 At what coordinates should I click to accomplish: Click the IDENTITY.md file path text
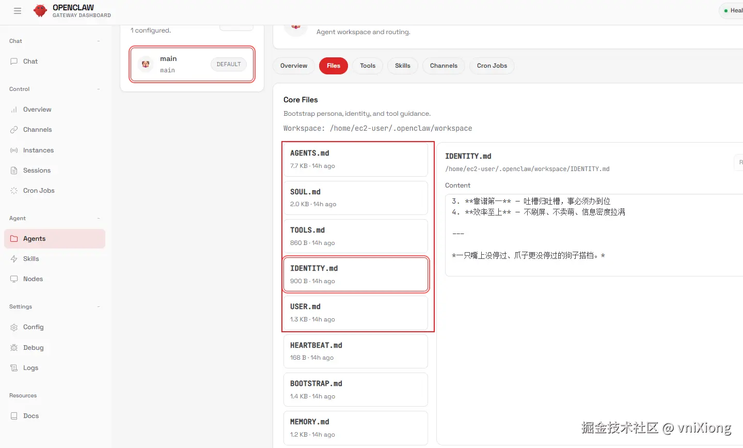pos(527,169)
